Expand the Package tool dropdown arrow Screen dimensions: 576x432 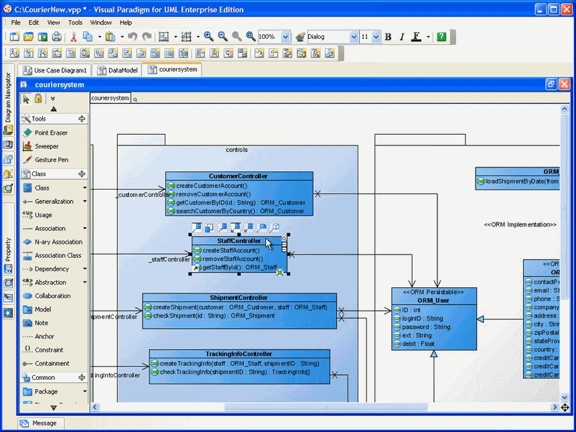click(x=85, y=391)
